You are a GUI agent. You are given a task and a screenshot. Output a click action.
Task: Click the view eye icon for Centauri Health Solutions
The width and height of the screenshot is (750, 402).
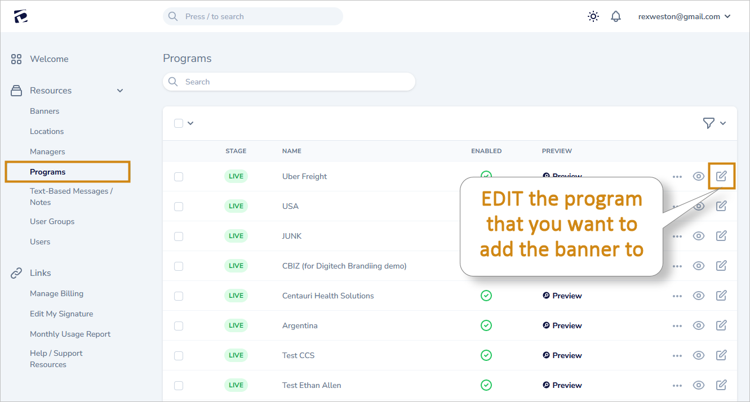(699, 296)
